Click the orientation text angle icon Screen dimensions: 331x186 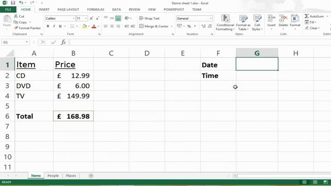[127, 19]
